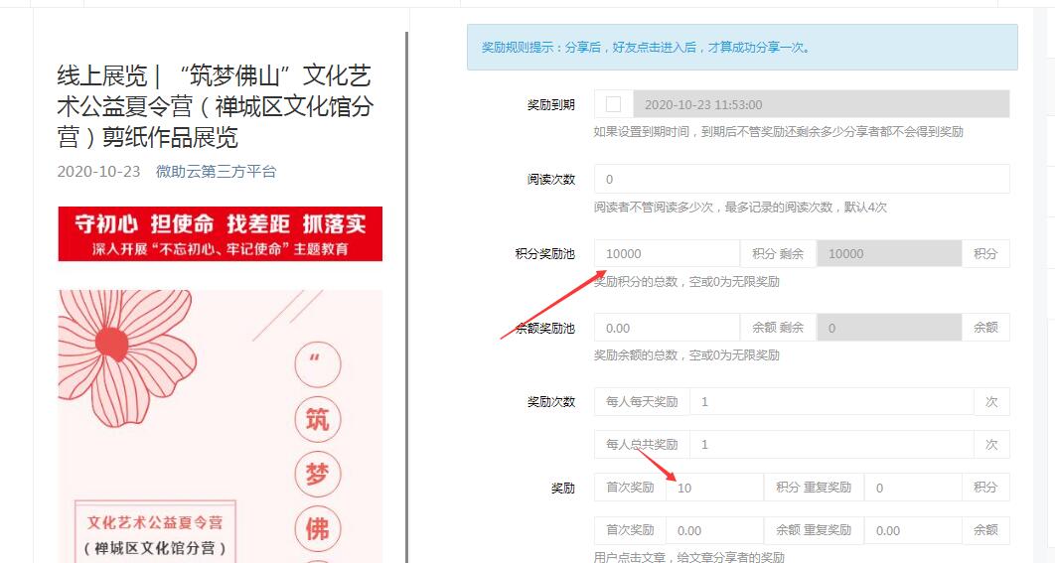Click the red 守初心 担使命 banner image
The height and width of the screenshot is (563, 1055).
click(x=220, y=233)
